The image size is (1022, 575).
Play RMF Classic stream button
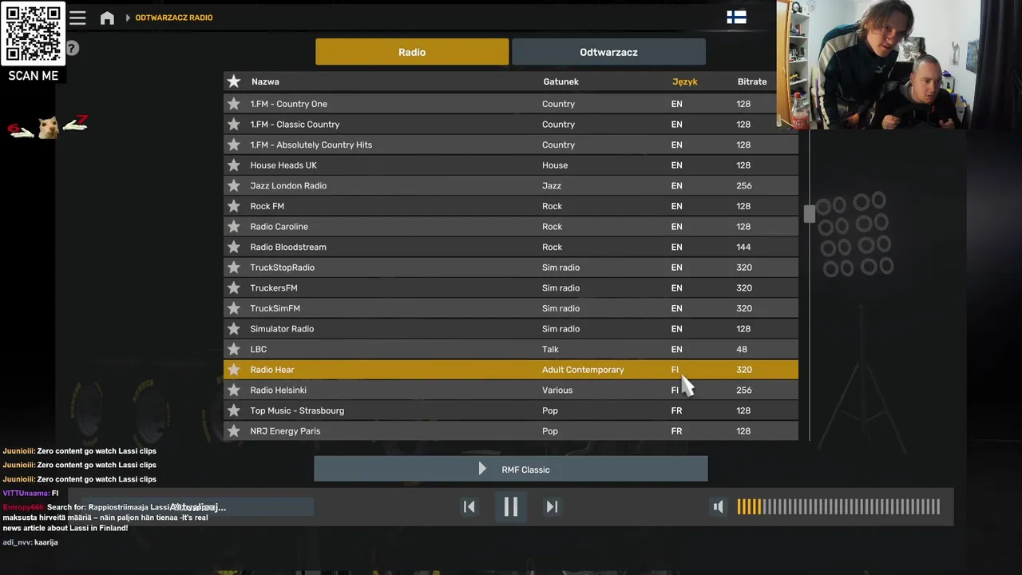pos(511,470)
